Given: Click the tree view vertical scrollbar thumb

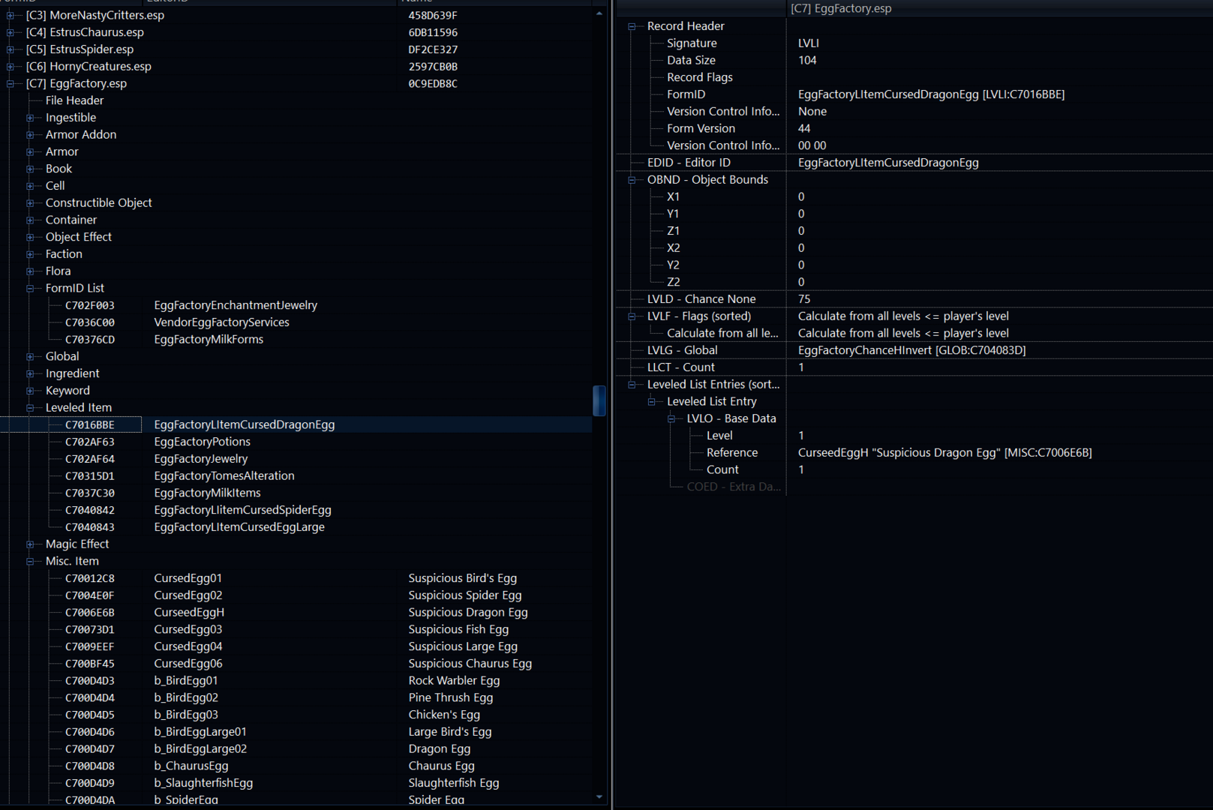Looking at the screenshot, I should point(599,400).
